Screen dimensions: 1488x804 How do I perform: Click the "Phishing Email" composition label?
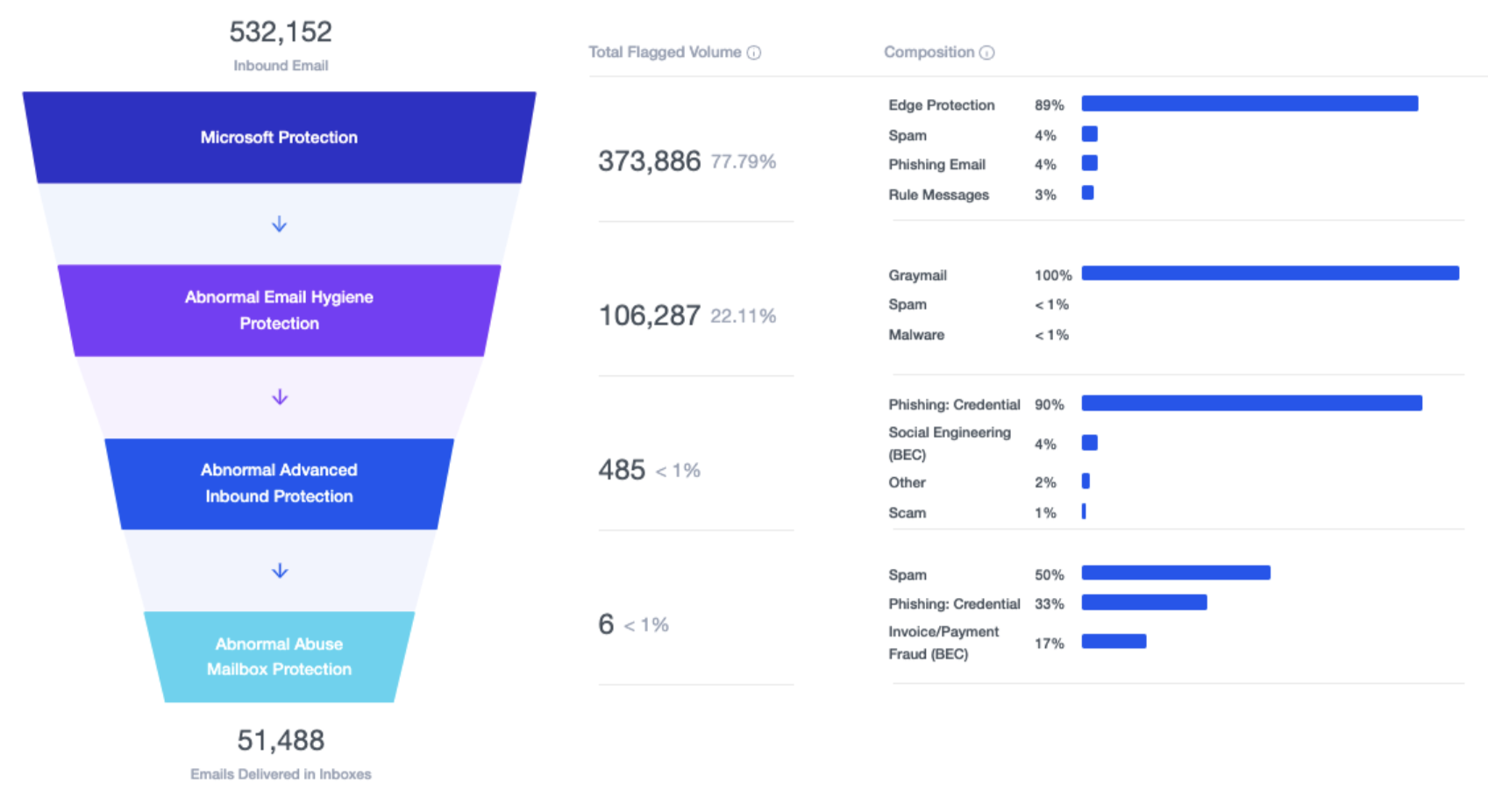coord(936,165)
